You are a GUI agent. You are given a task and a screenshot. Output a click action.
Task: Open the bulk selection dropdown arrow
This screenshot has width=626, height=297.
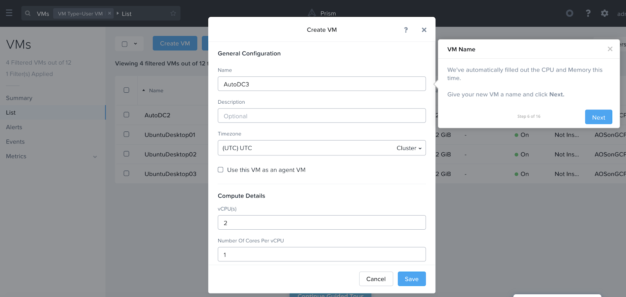(x=135, y=44)
